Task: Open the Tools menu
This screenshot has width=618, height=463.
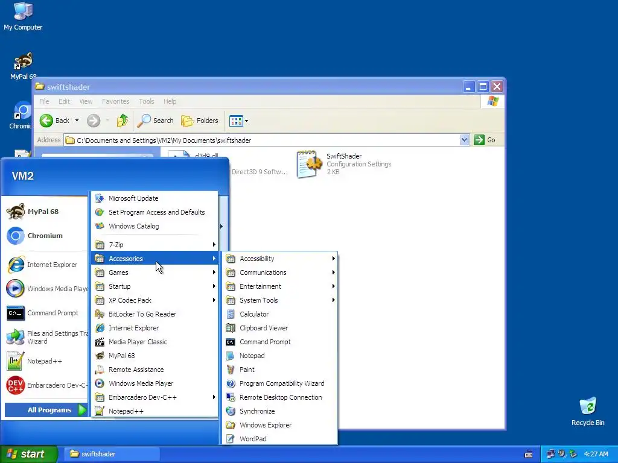Action: [146, 101]
